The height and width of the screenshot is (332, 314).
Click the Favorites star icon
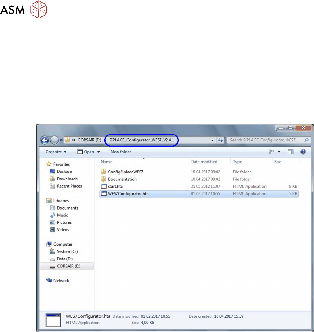[x=49, y=164]
